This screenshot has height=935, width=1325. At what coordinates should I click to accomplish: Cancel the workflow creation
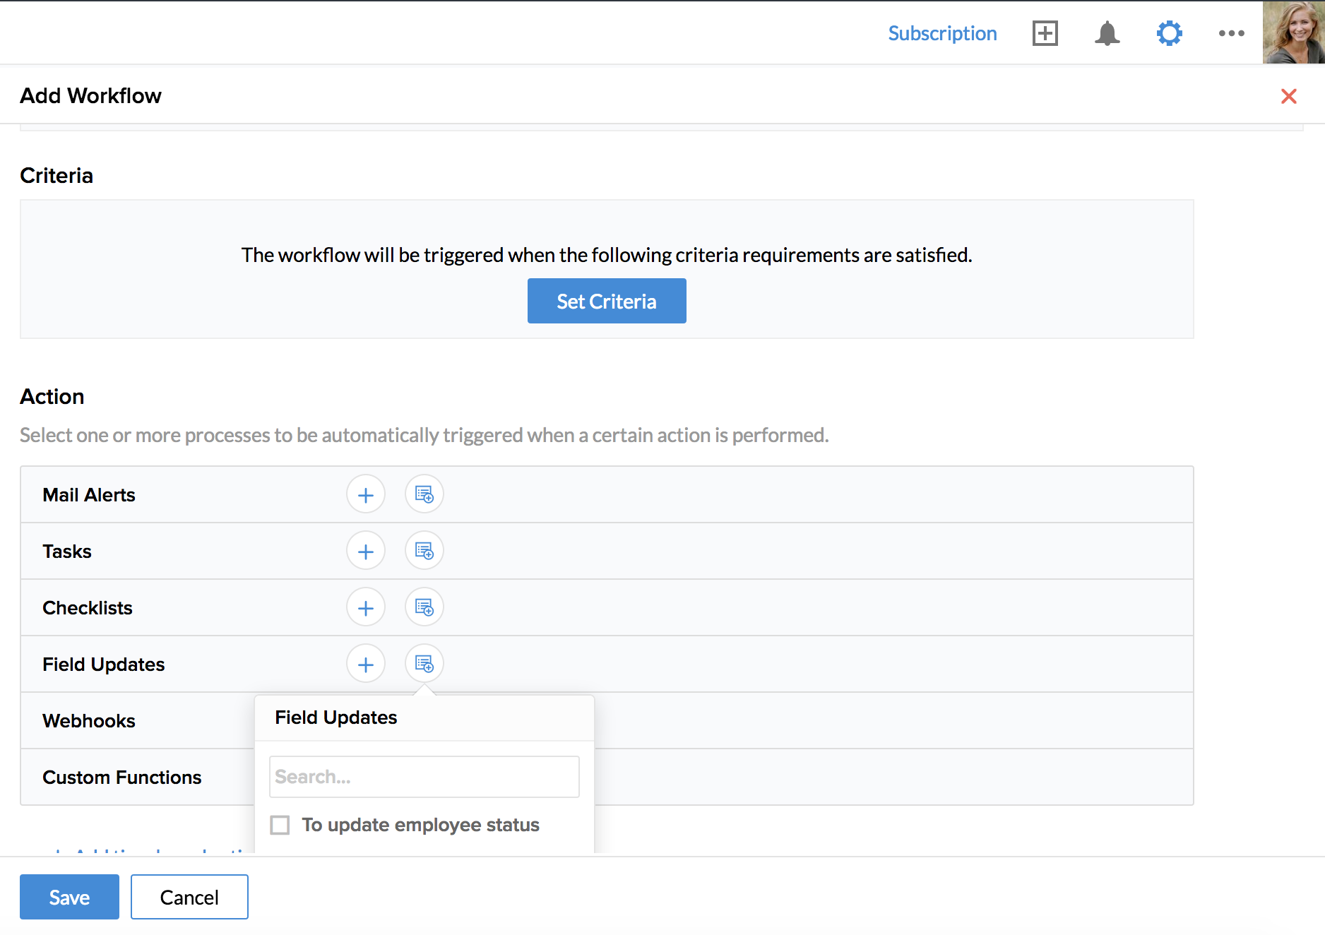pos(189,897)
